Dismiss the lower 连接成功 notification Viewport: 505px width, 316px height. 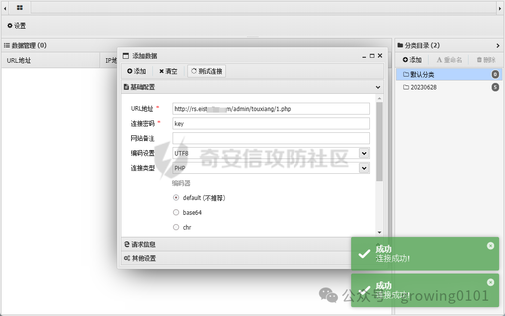[x=491, y=282]
